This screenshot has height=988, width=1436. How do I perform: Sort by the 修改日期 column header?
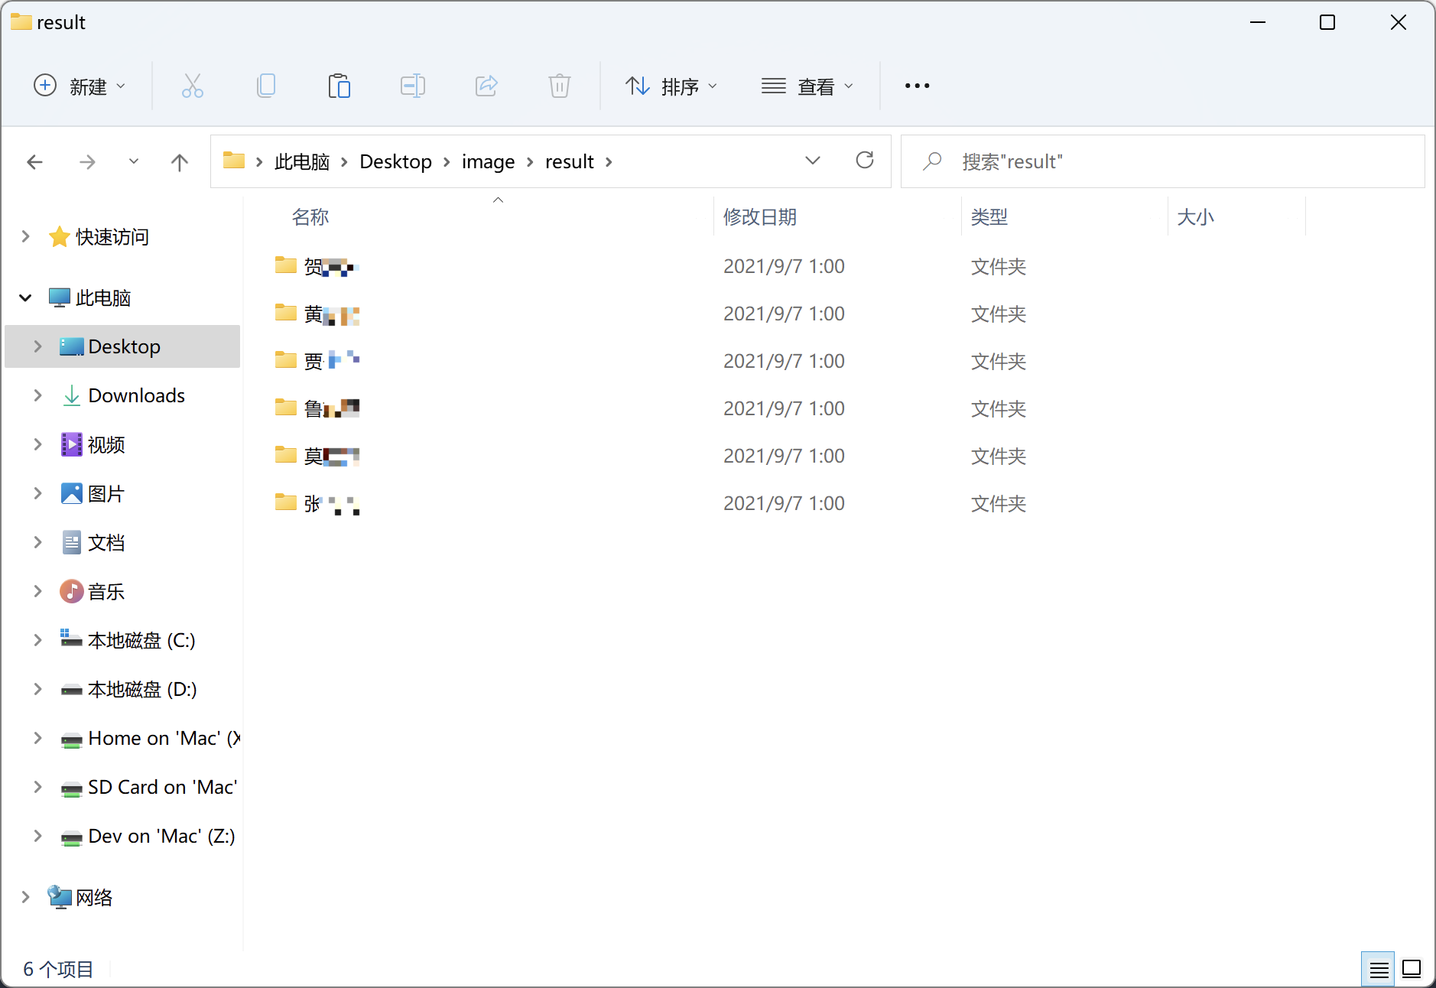click(760, 217)
